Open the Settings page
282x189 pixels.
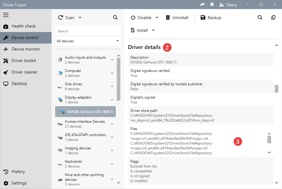coord(26,183)
